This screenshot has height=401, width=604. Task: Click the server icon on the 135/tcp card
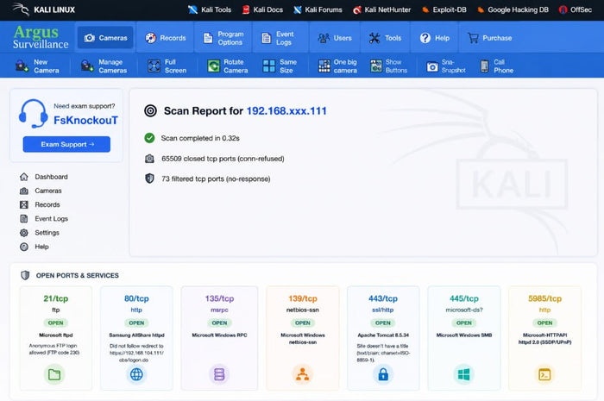point(219,374)
